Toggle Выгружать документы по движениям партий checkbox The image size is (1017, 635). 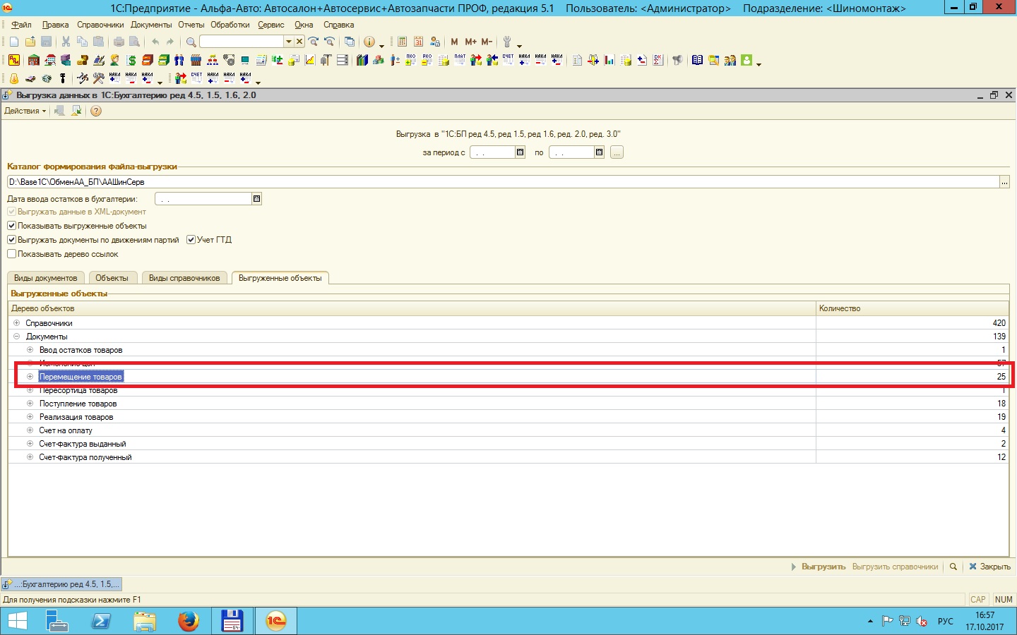click(x=11, y=240)
